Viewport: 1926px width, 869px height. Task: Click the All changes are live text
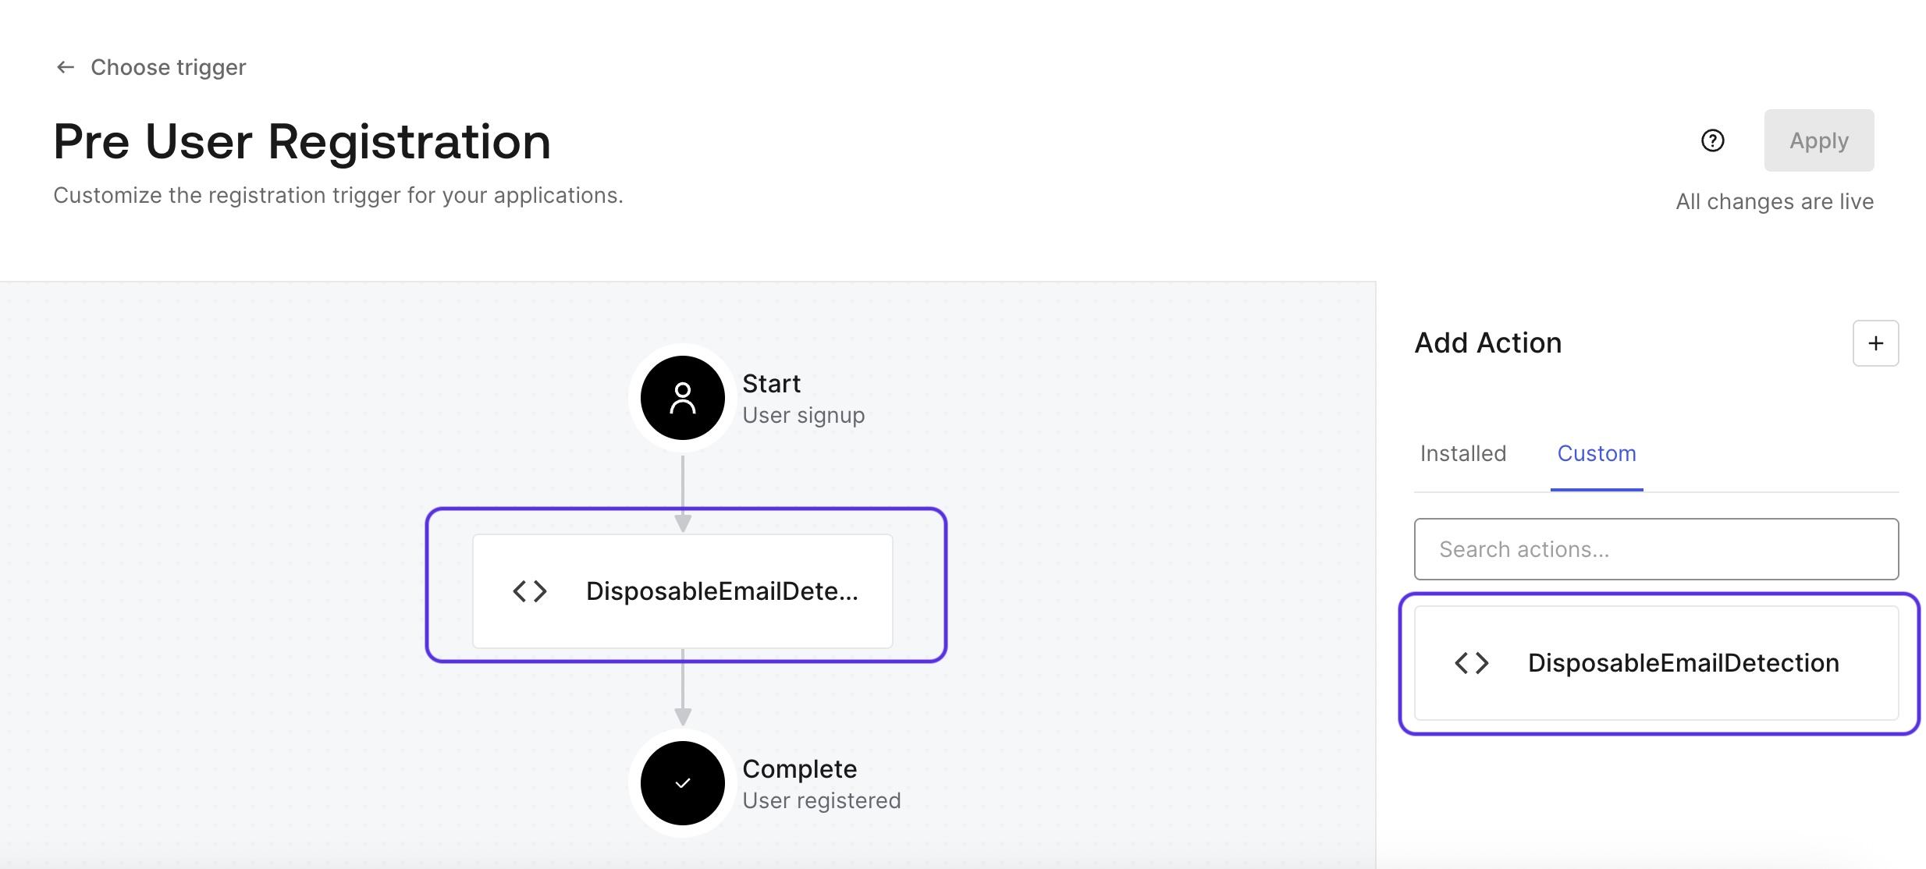click(1775, 200)
